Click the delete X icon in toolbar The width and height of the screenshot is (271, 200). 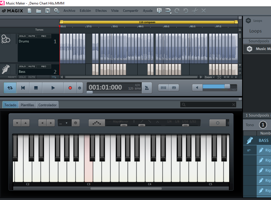coord(204,11)
